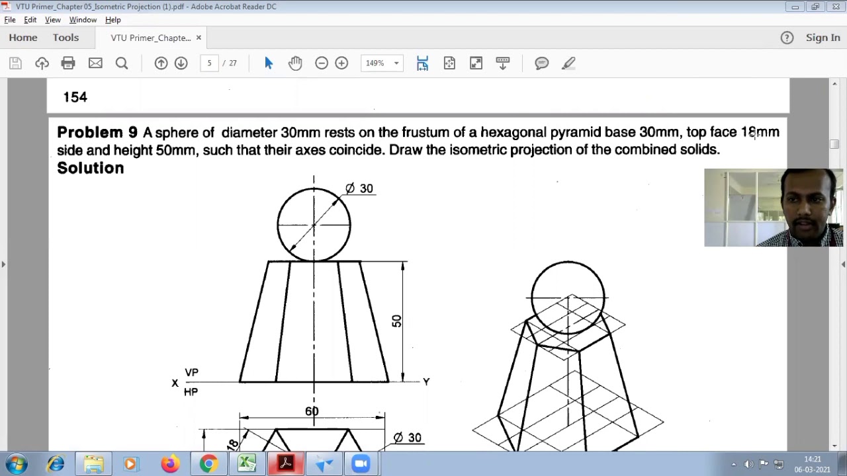Click the volume speaker tray icon
The image size is (847, 476).
748,464
